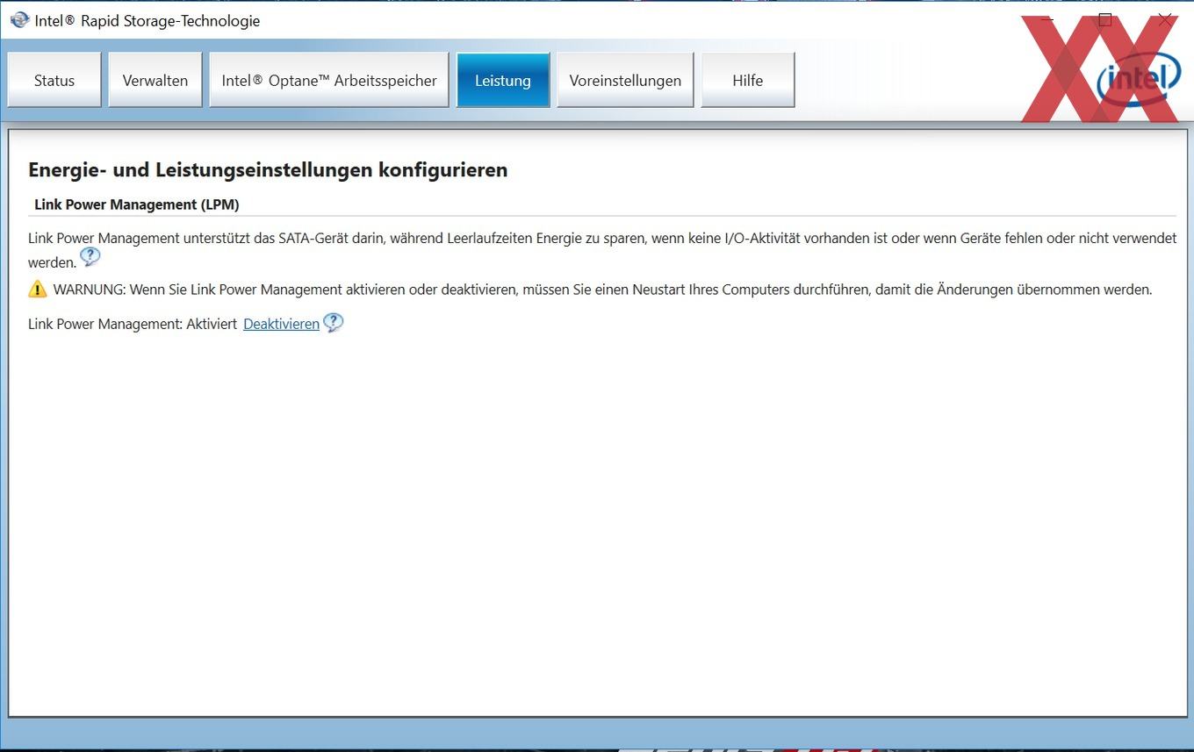1194x752 pixels.
Task: Click the Deaktivieren link
Action: (x=281, y=324)
